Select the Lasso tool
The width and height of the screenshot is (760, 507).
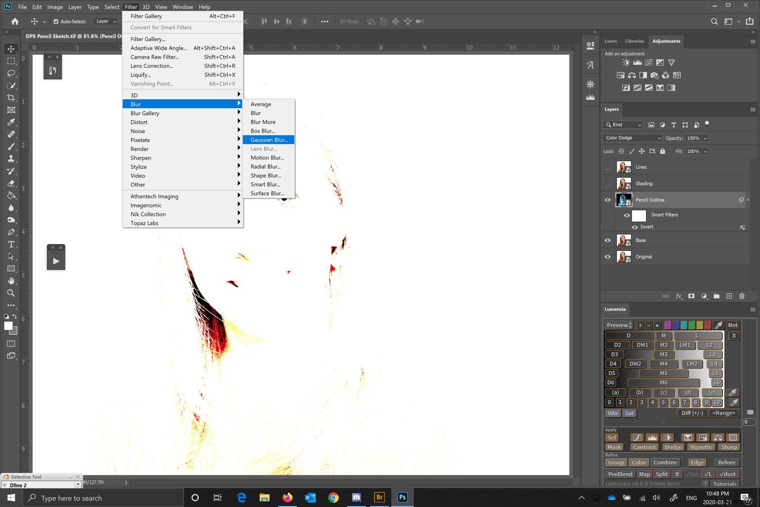(x=11, y=73)
